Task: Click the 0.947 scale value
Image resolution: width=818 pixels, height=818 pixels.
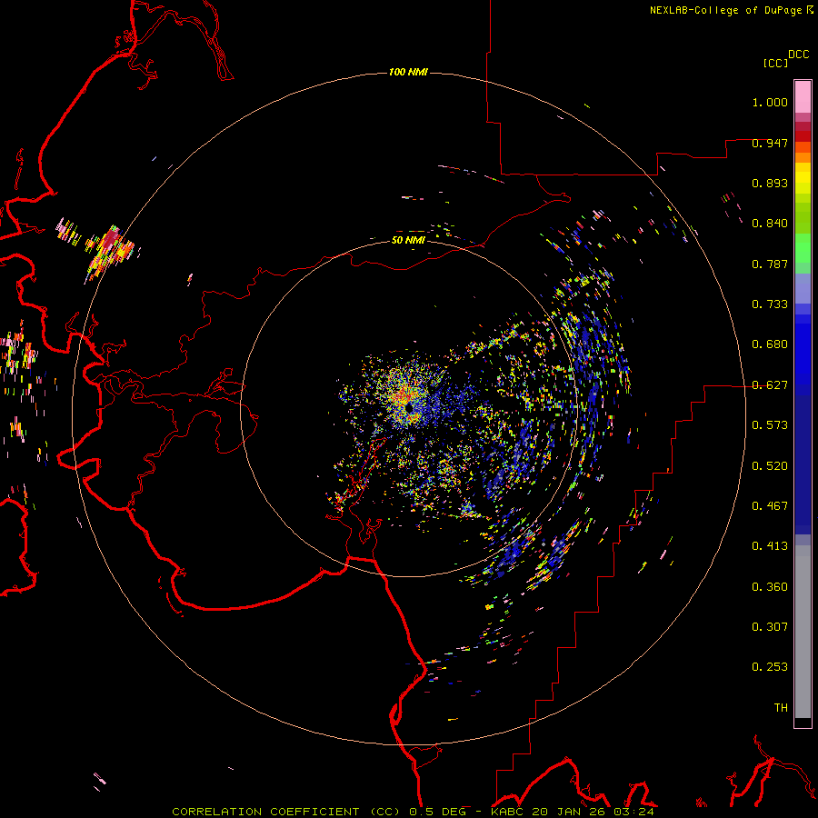Action: pos(770,143)
